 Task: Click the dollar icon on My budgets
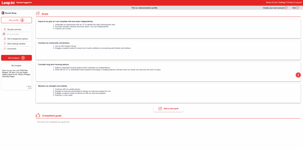click(x=23, y=58)
